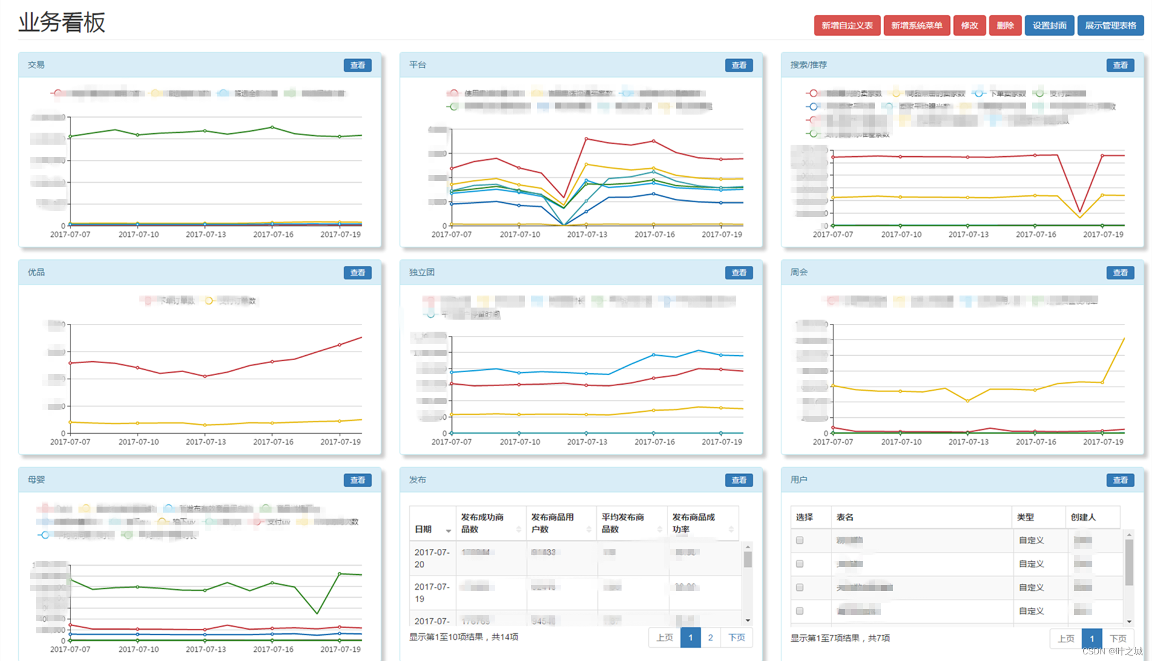Open 查看 for the 搜索/推荐 panel
Viewport: 1152px width, 661px height.
coord(1121,65)
